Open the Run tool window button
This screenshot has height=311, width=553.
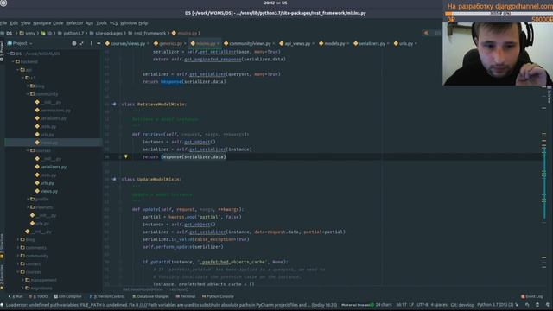(16, 296)
